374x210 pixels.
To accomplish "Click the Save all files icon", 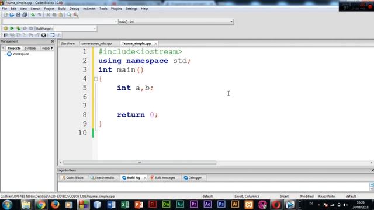I will [25, 15].
